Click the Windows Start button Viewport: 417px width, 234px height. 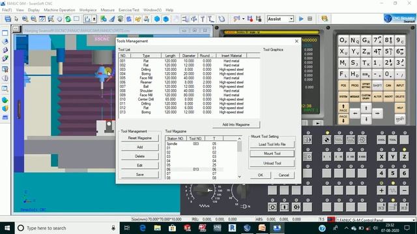coord(7,228)
